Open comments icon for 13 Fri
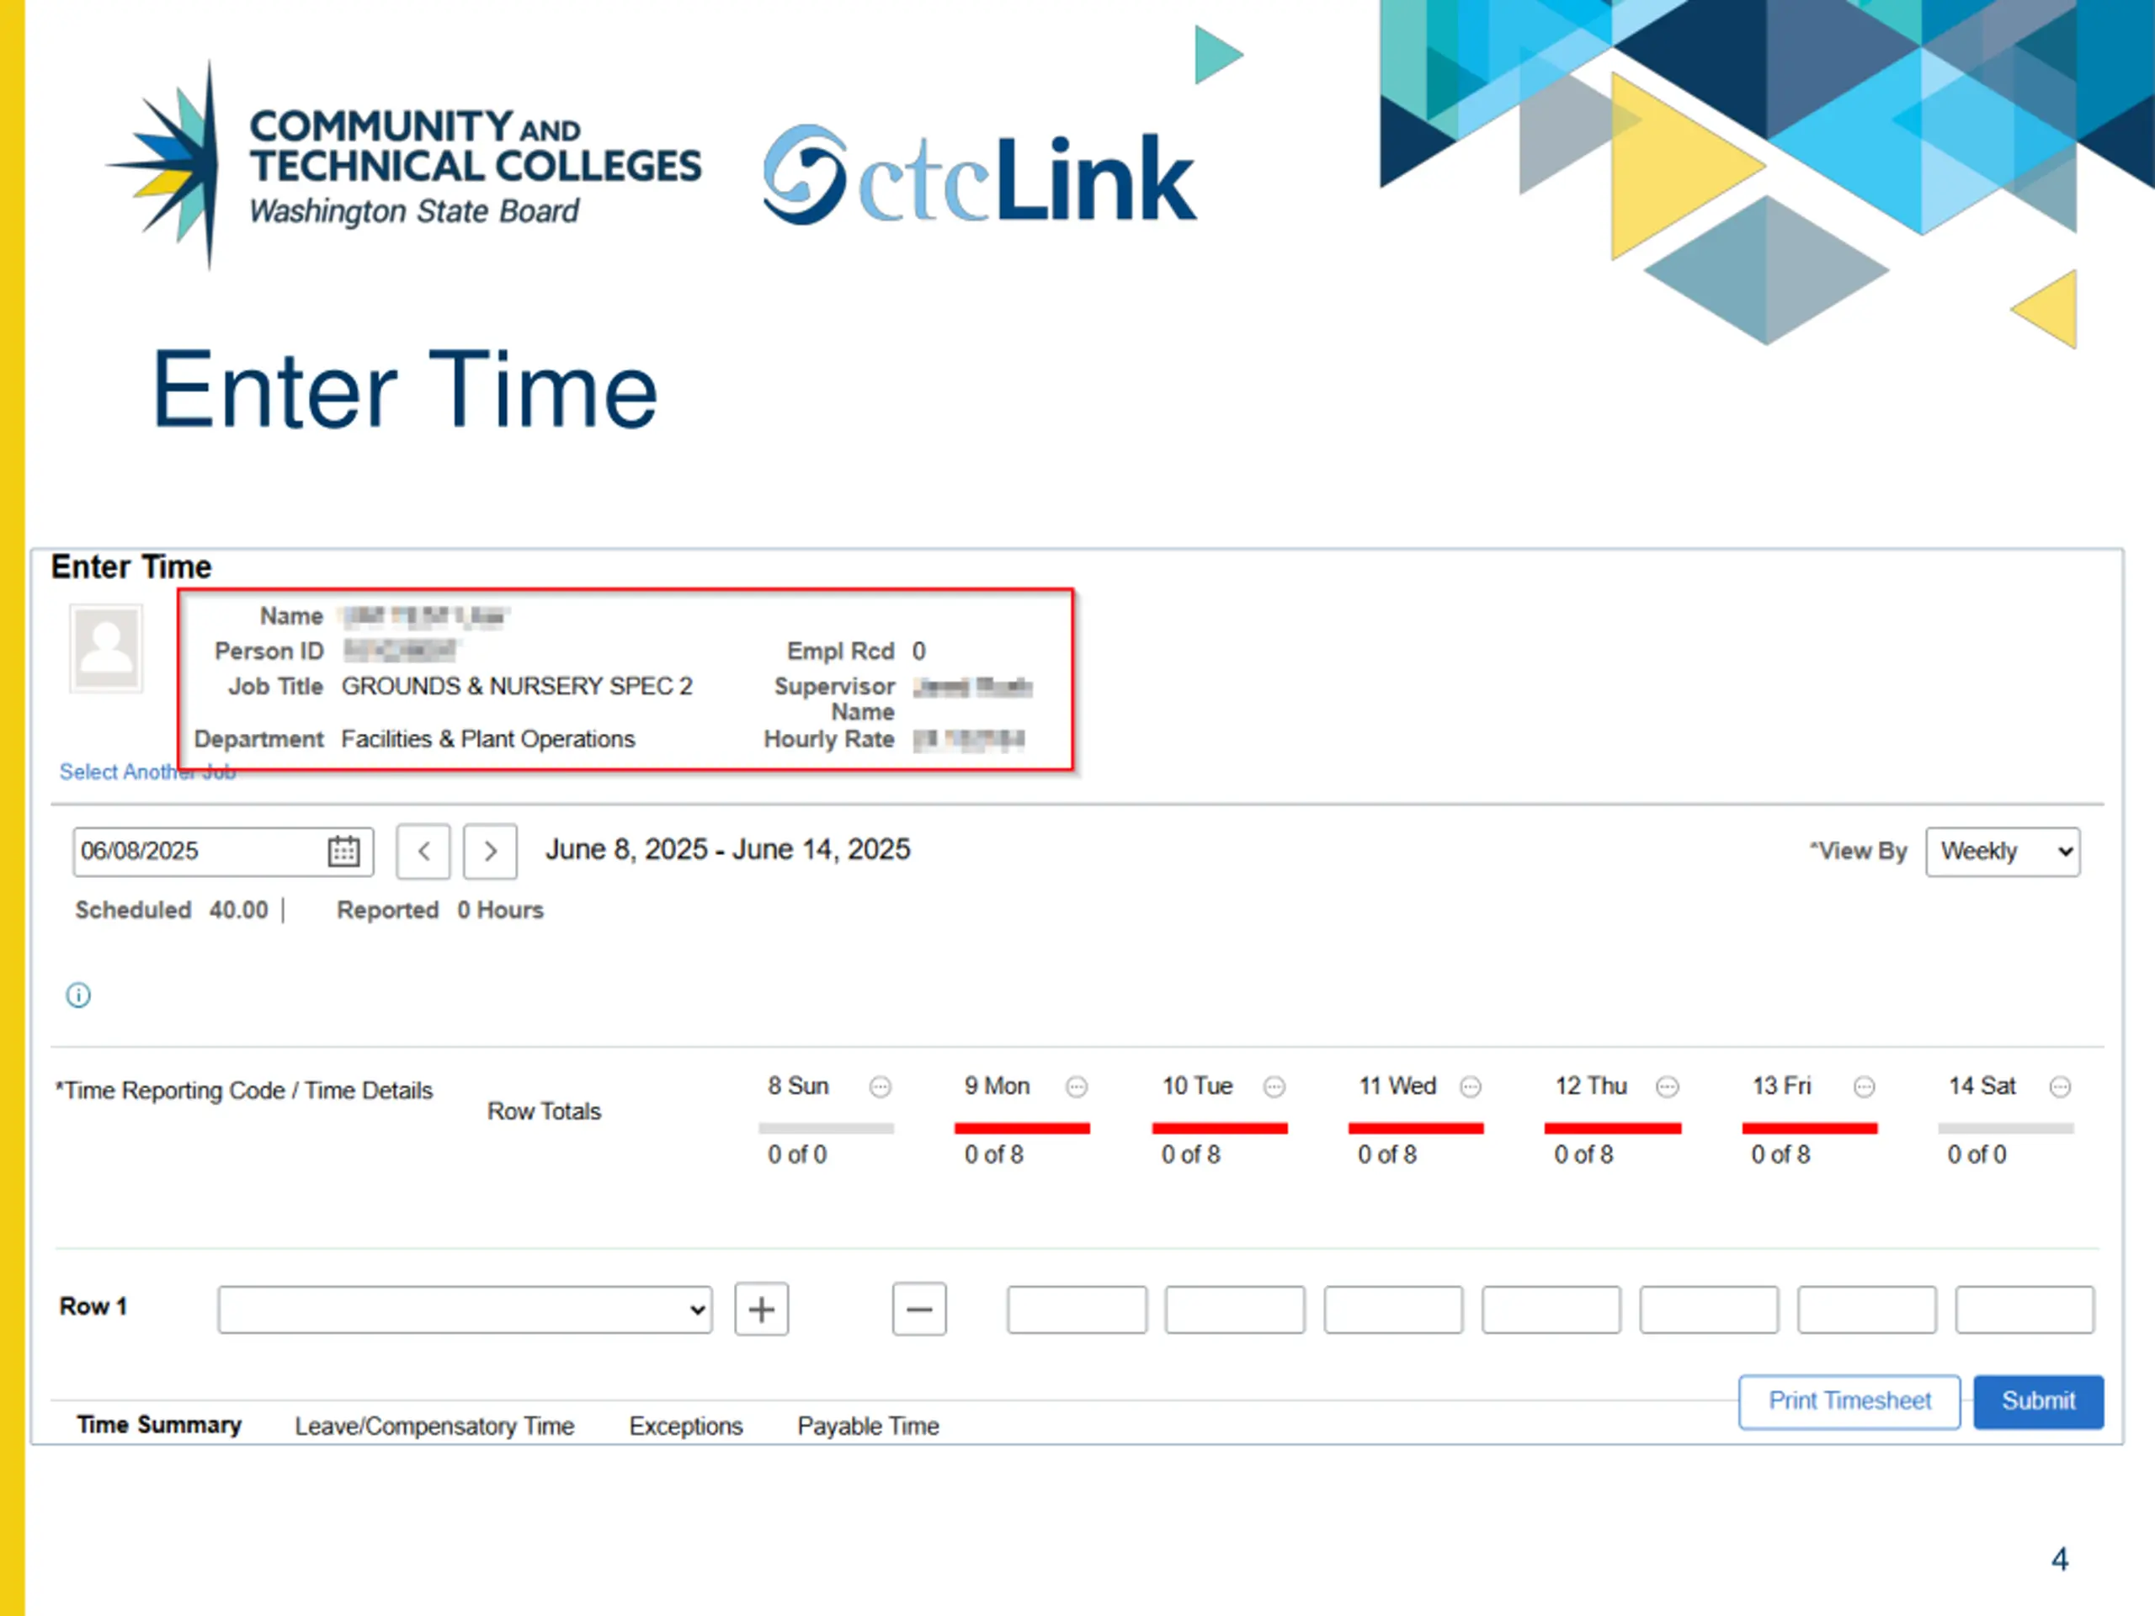Viewport: 2155px width, 1616px height. pos(1865,1086)
